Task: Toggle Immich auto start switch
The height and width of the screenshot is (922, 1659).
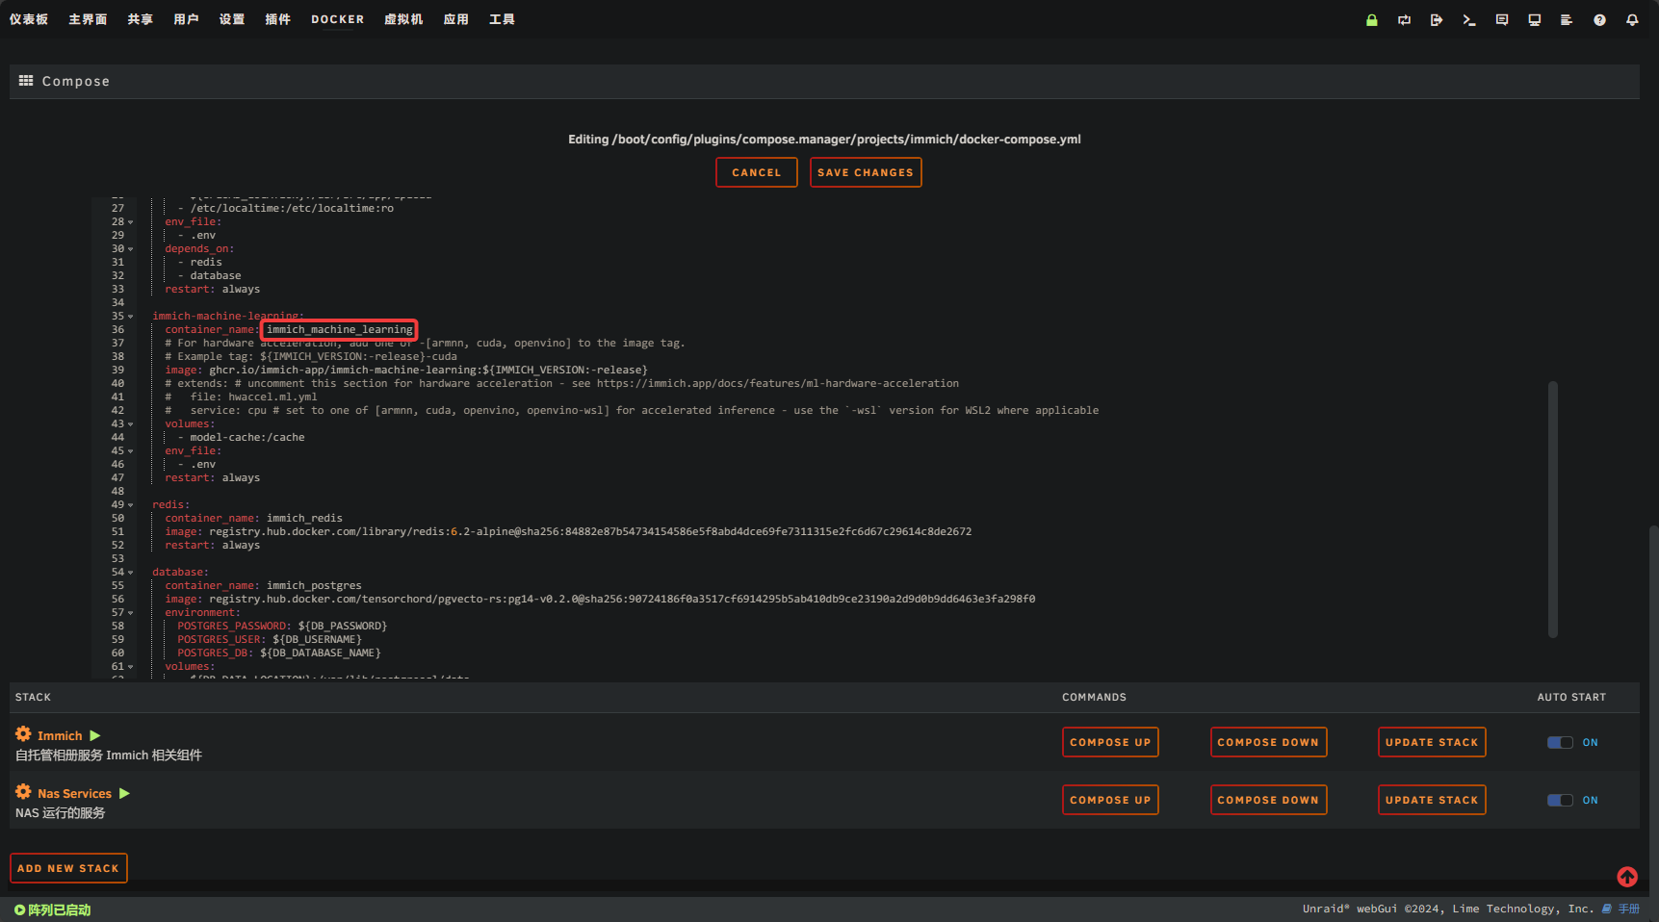Action: pos(1560,742)
